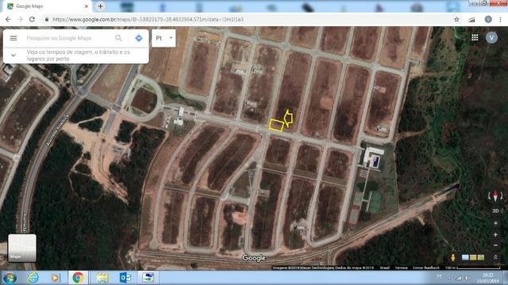Zoom out with the minus button

495,245
